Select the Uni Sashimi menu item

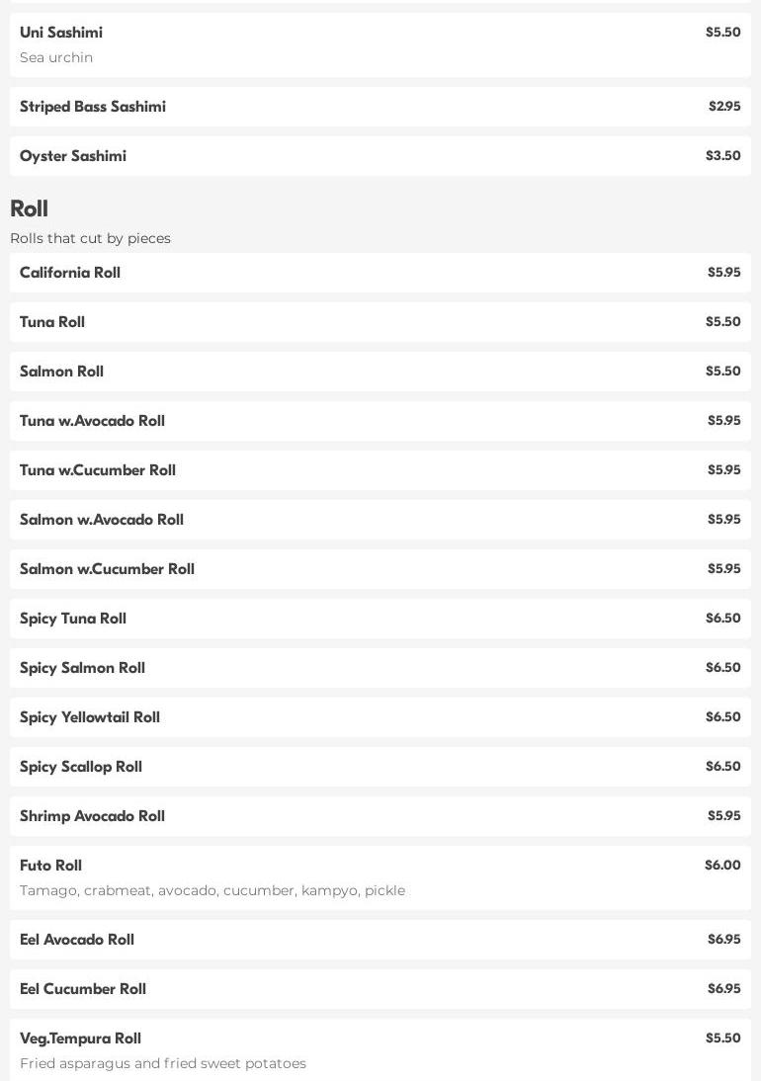click(x=380, y=44)
